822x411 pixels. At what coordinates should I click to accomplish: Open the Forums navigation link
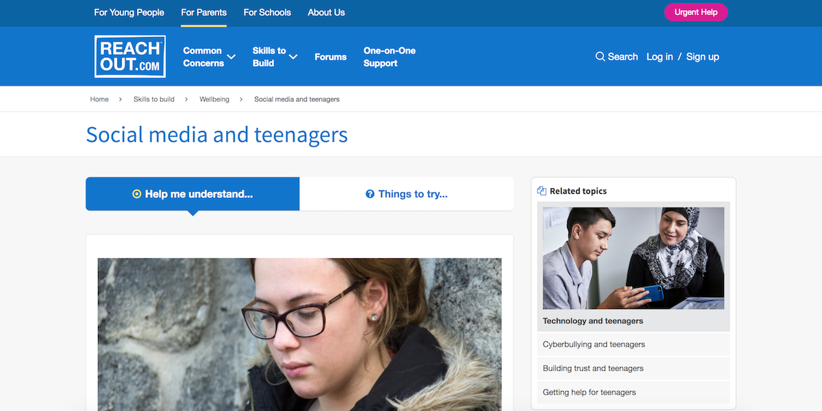[x=331, y=57]
